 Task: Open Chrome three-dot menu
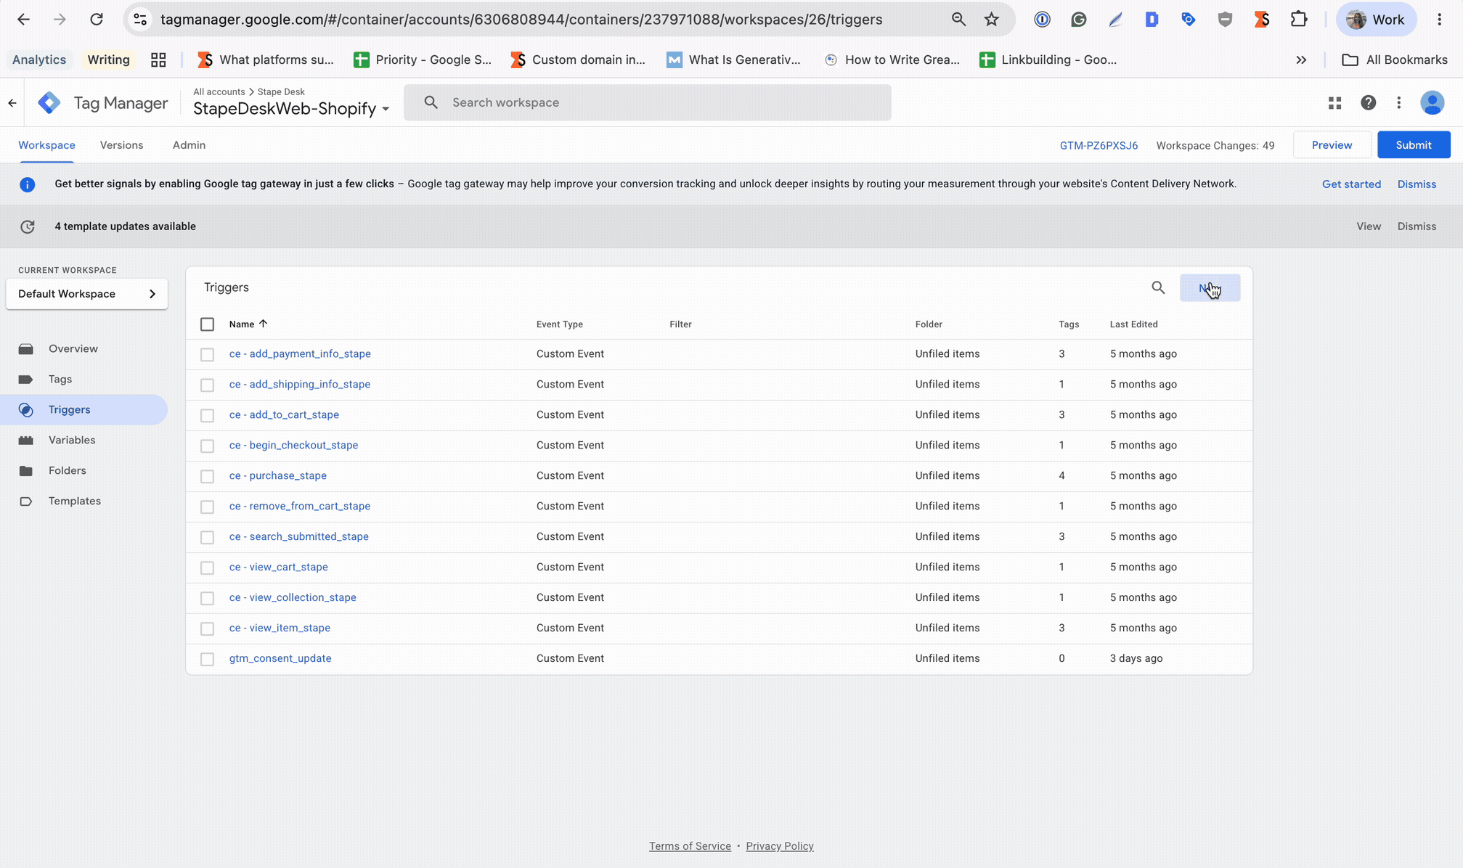[x=1440, y=20]
